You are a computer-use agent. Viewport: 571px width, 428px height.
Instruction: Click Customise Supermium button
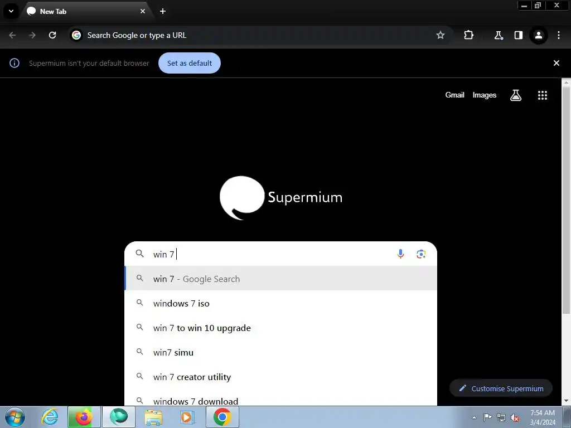click(x=501, y=388)
